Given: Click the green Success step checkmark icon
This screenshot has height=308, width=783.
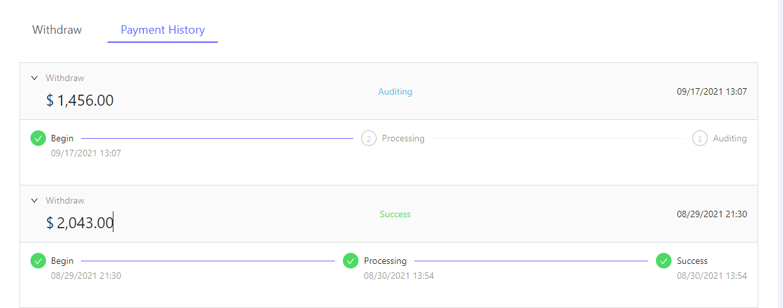Looking at the screenshot, I should click(x=664, y=261).
